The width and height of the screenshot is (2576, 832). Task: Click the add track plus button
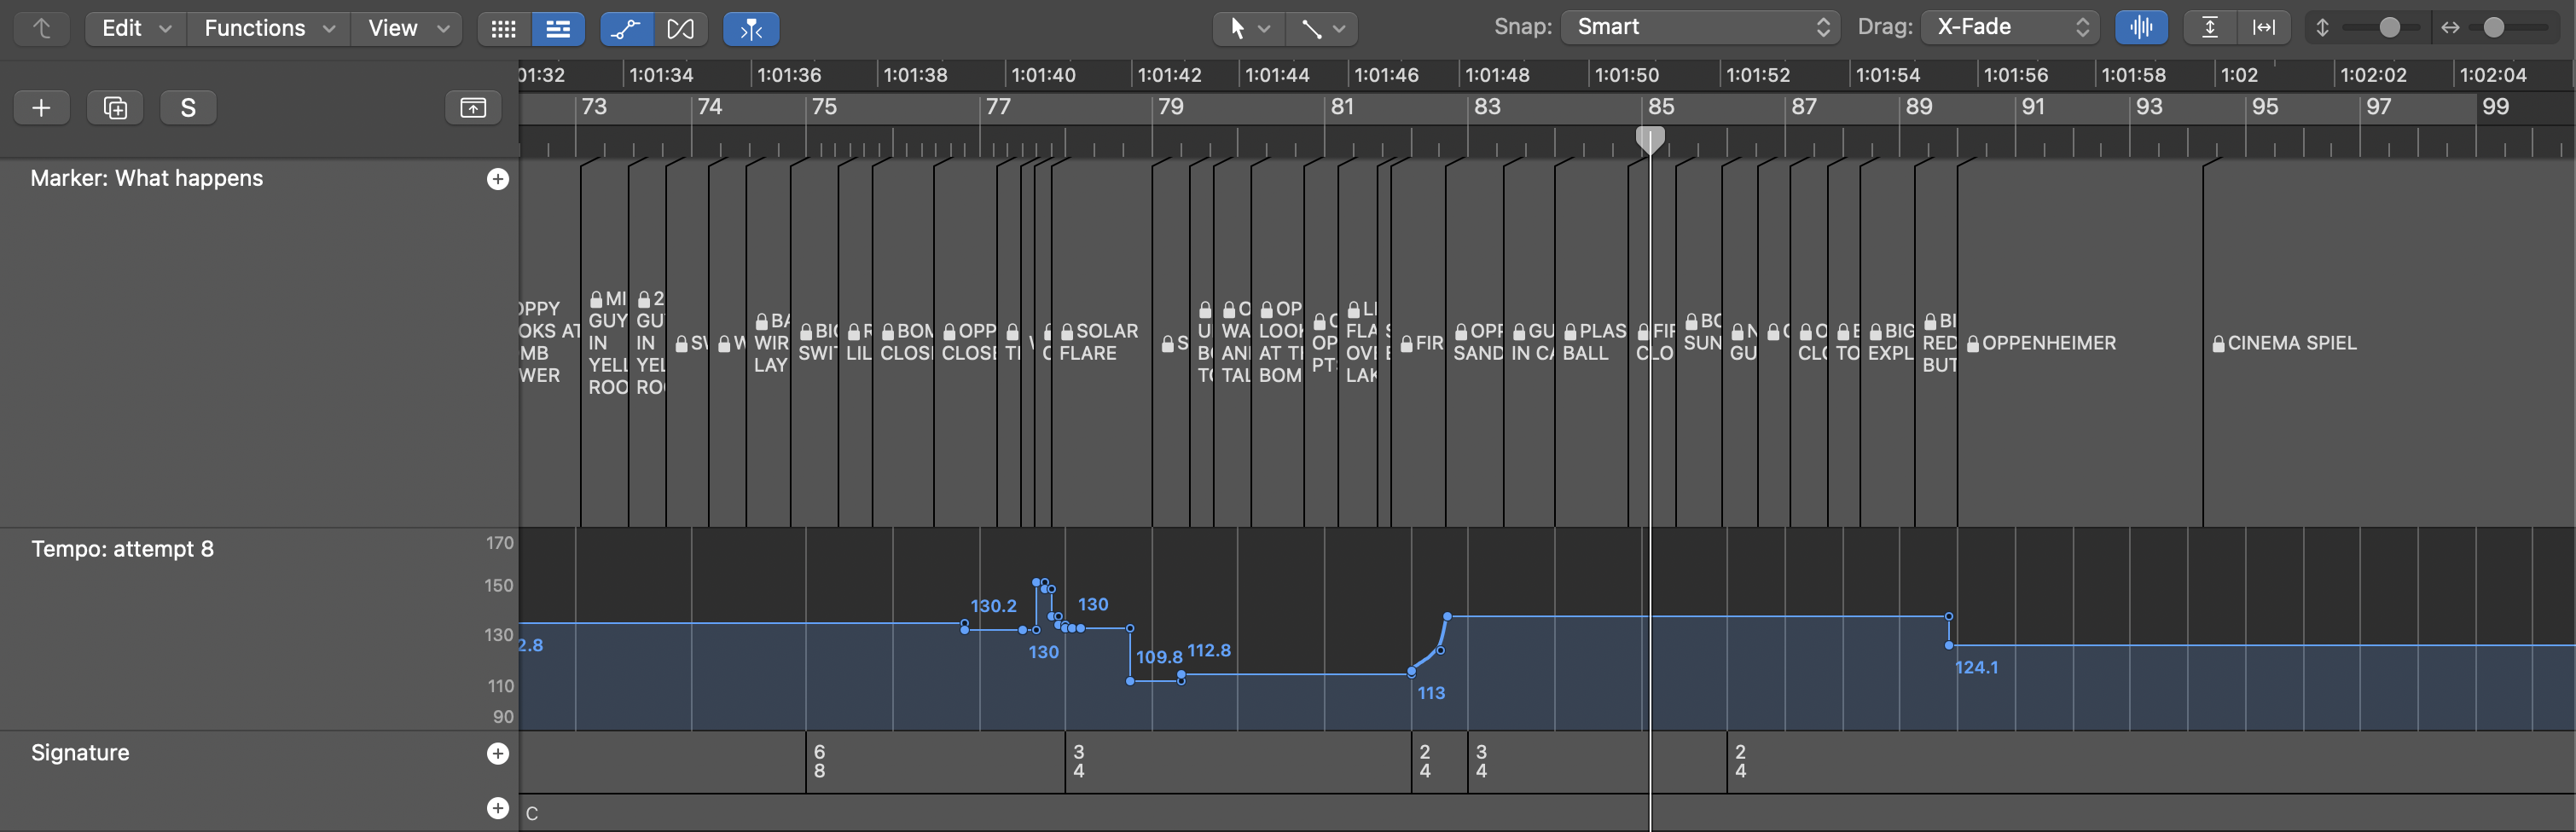[42, 108]
